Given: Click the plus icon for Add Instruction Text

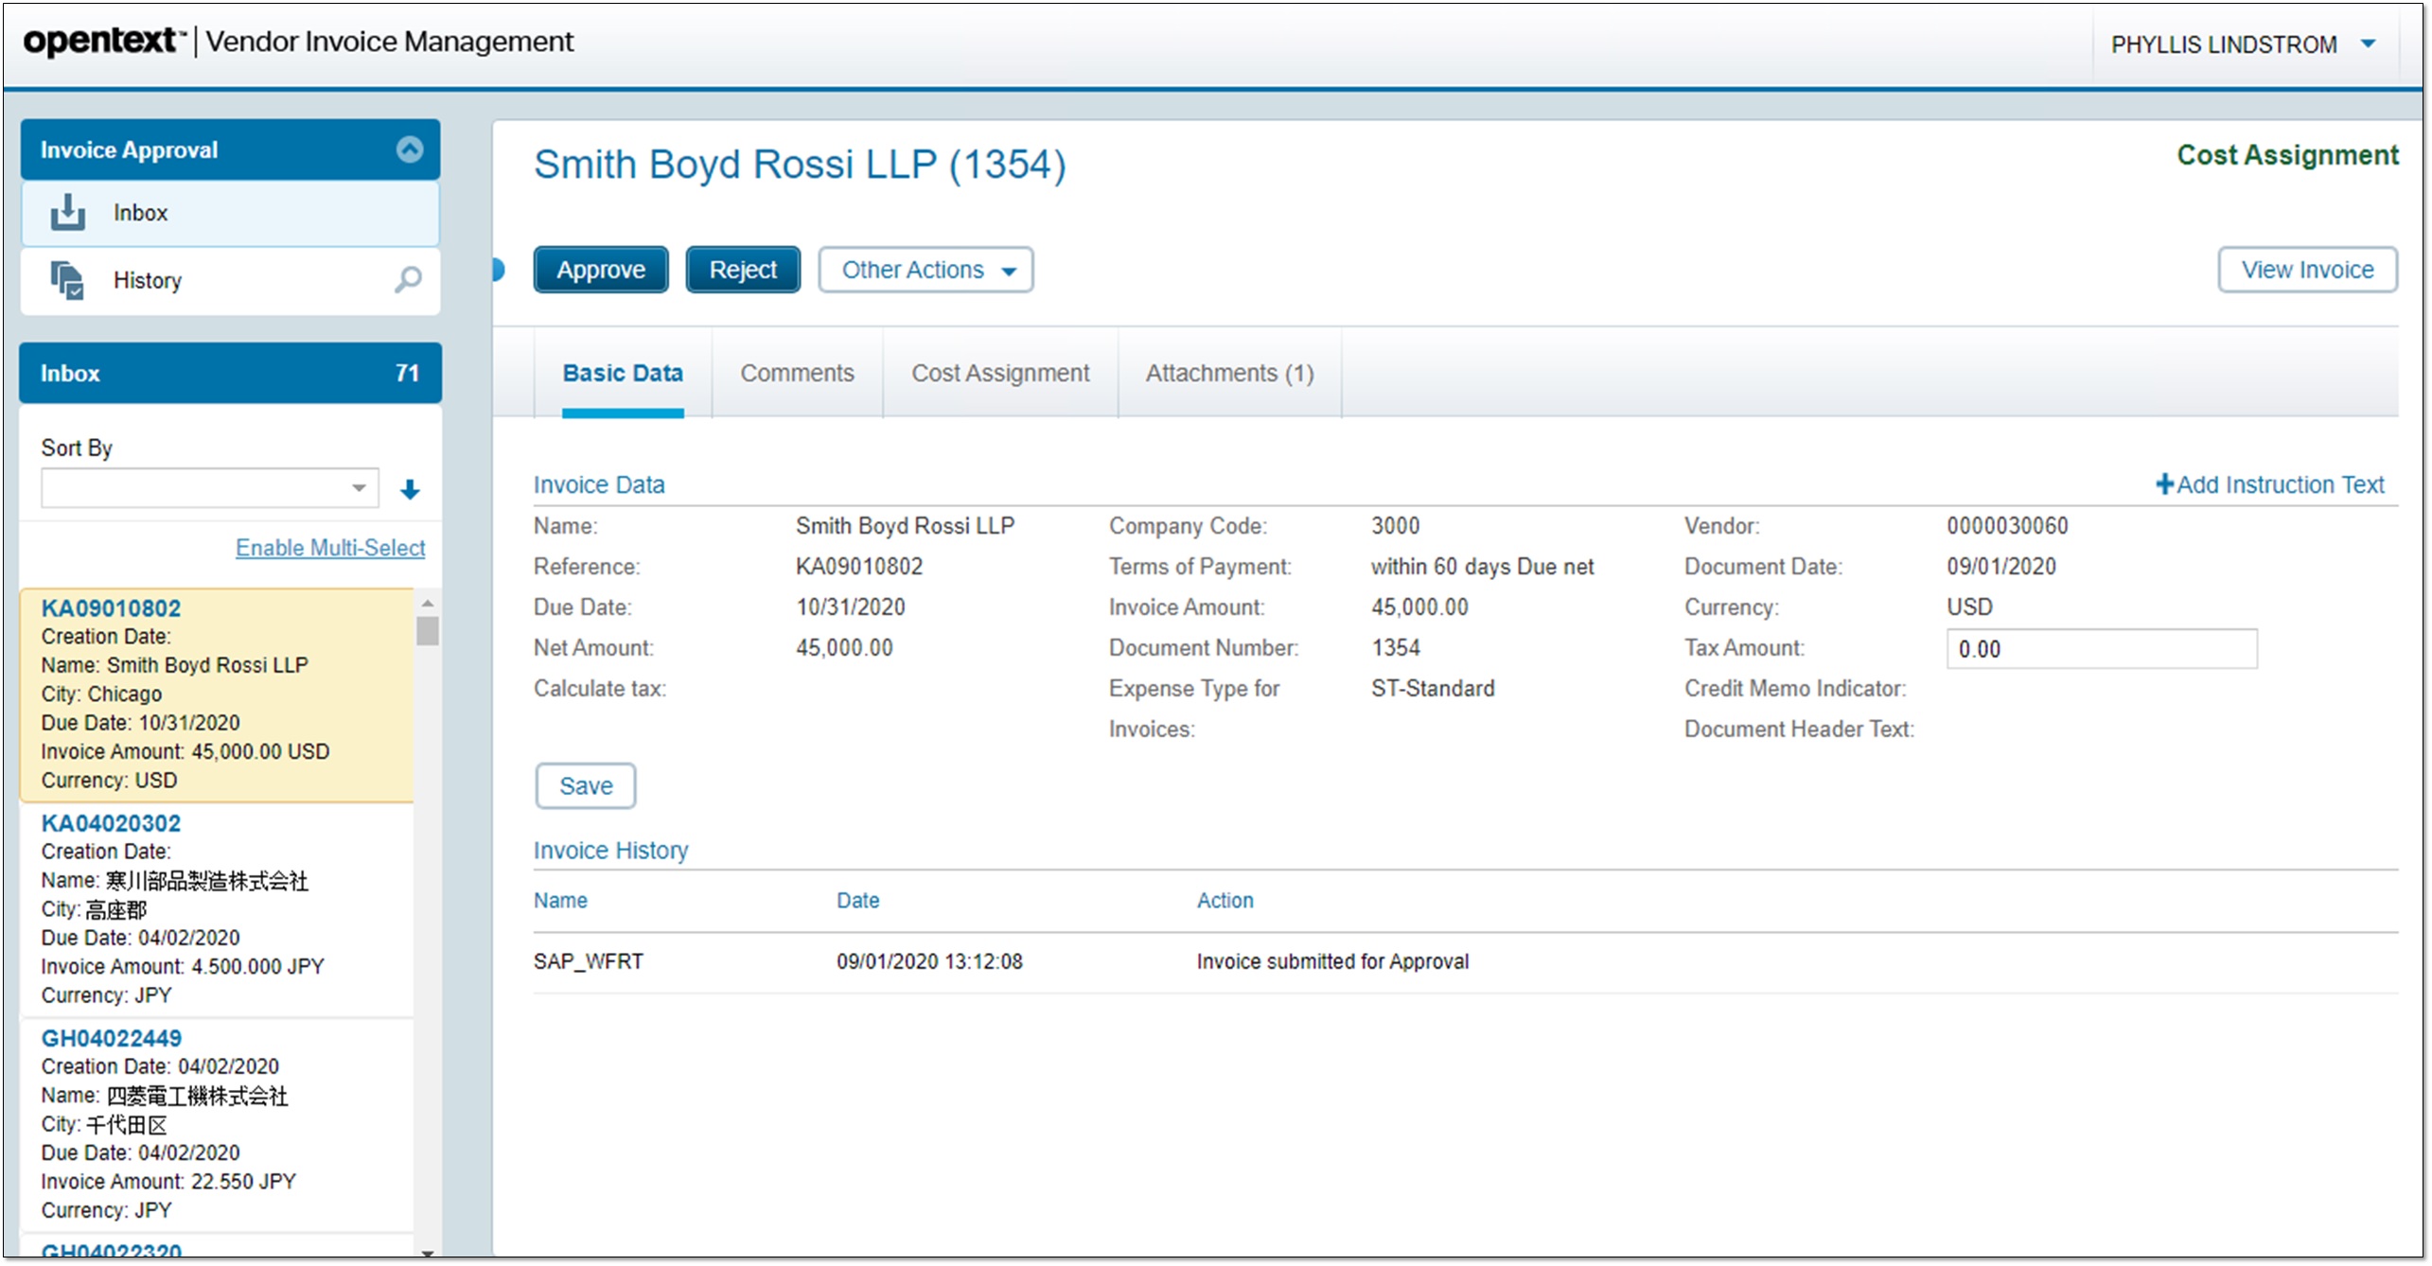Looking at the screenshot, I should pyautogui.click(x=2163, y=484).
